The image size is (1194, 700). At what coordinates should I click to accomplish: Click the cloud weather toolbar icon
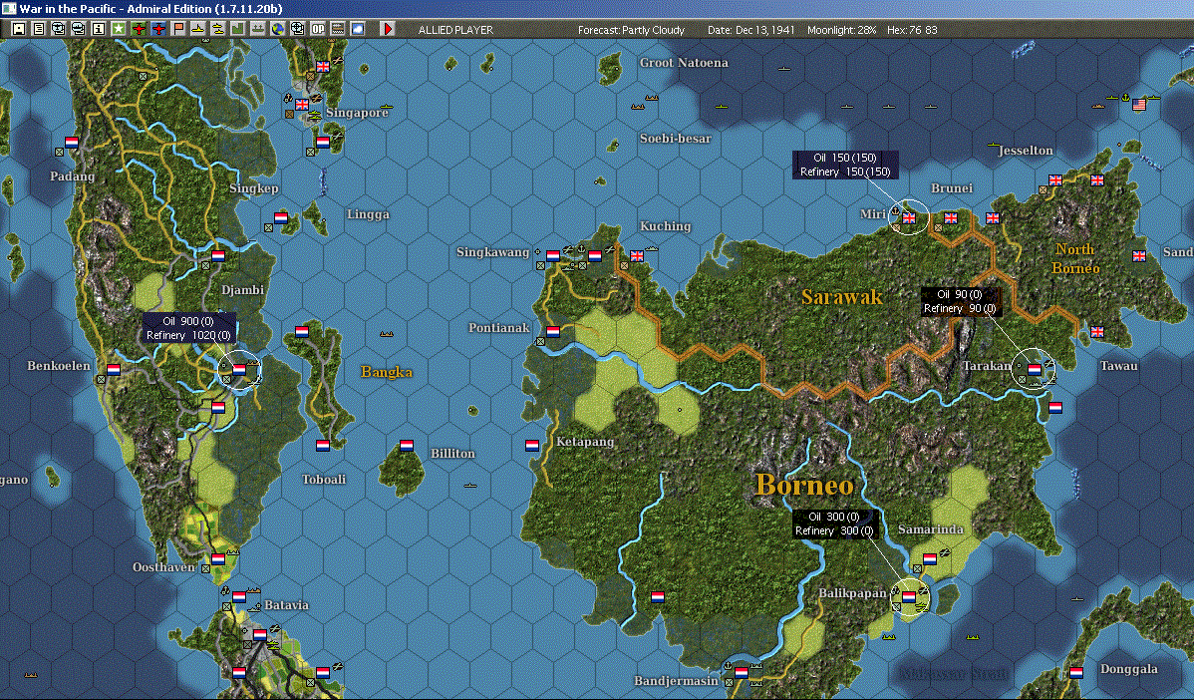[357, 29]
